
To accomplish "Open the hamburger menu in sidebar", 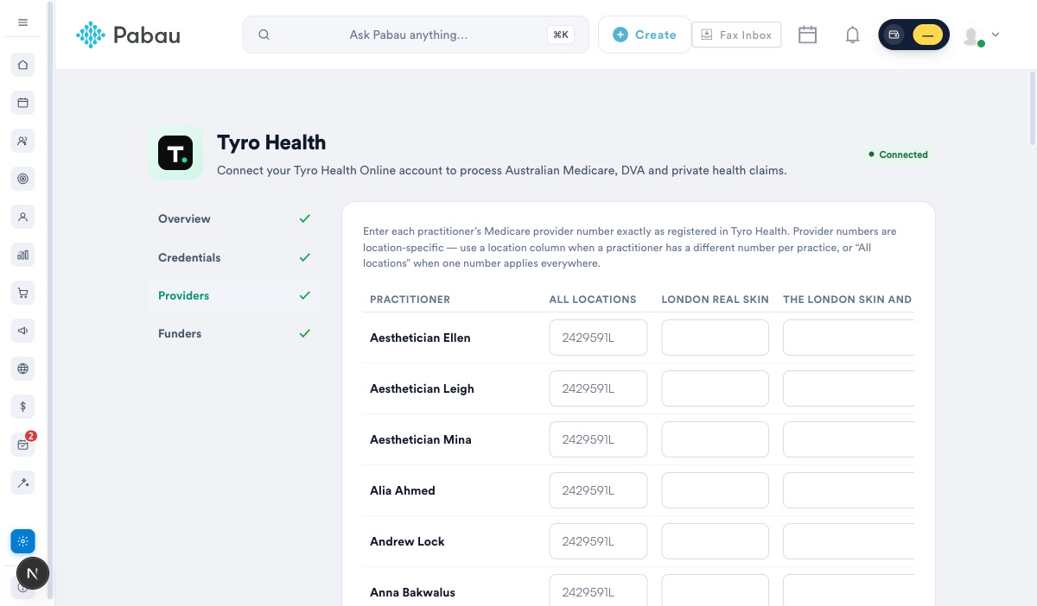I will click(23, 22).
